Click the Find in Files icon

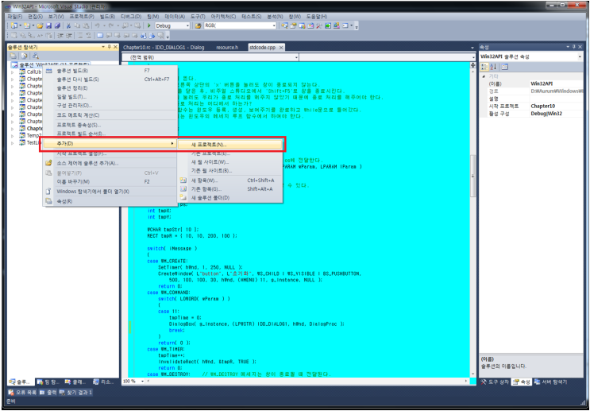pyautogui.click(x=199, y=25)
